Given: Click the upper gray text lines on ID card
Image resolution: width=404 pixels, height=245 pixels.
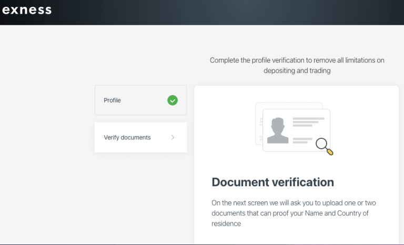Looking at the screenshot, I should click(308, 122).
